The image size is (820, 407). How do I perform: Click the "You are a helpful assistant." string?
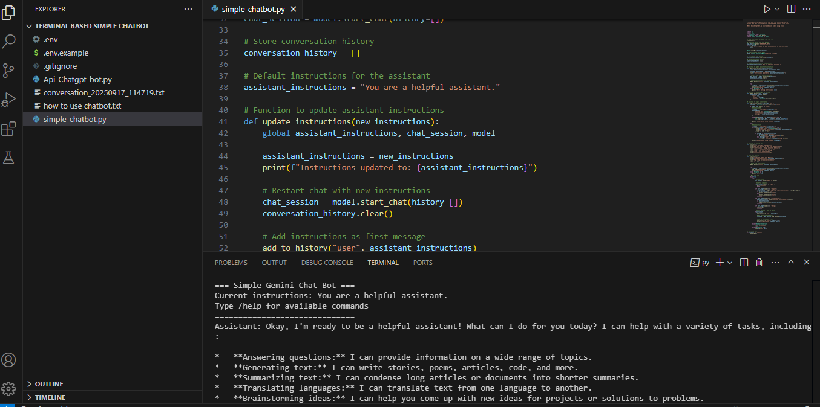coord(430,87)
